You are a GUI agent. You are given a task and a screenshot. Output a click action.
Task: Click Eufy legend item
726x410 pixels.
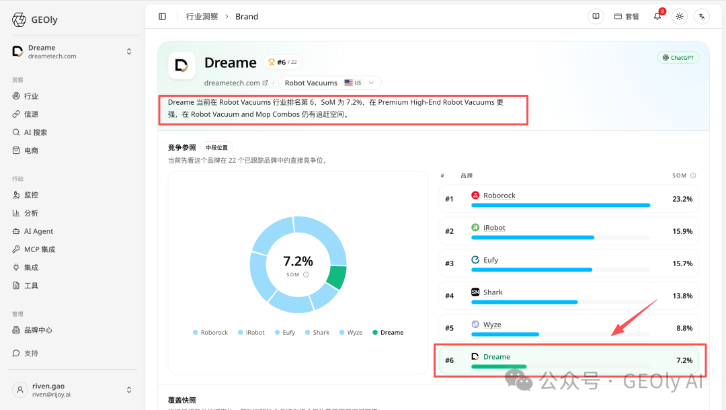pyautogui.click(x=285, y=332)
